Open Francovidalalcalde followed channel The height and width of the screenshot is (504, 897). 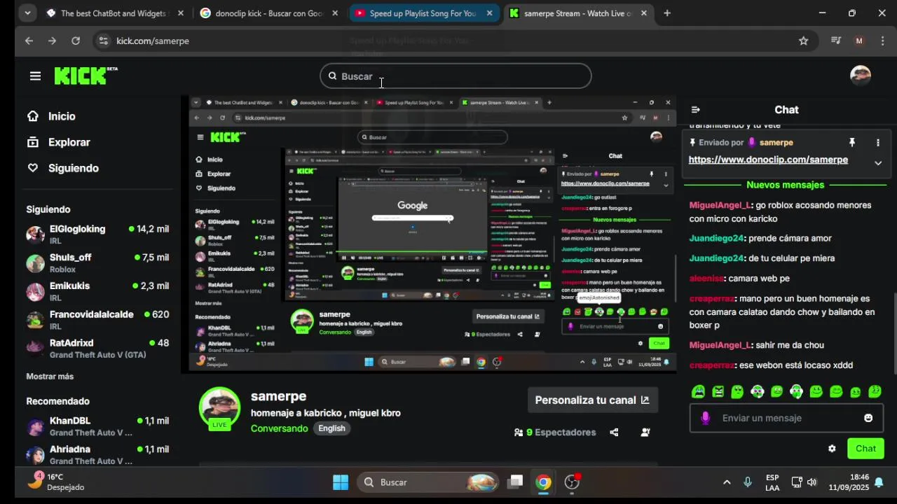98,320
